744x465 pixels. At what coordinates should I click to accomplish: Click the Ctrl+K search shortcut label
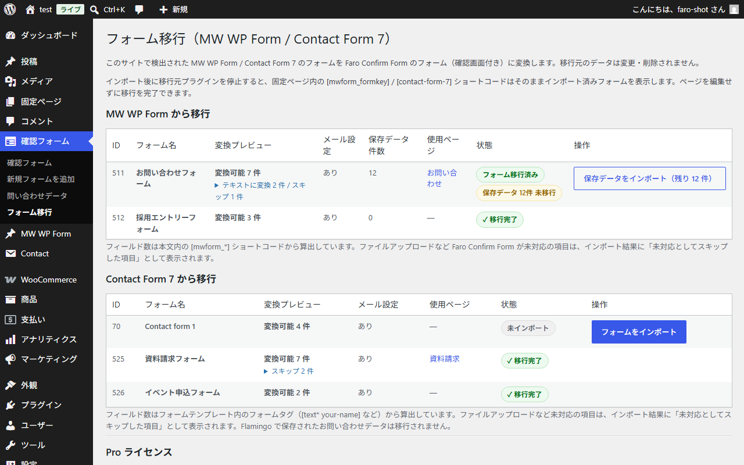(114, 10)
